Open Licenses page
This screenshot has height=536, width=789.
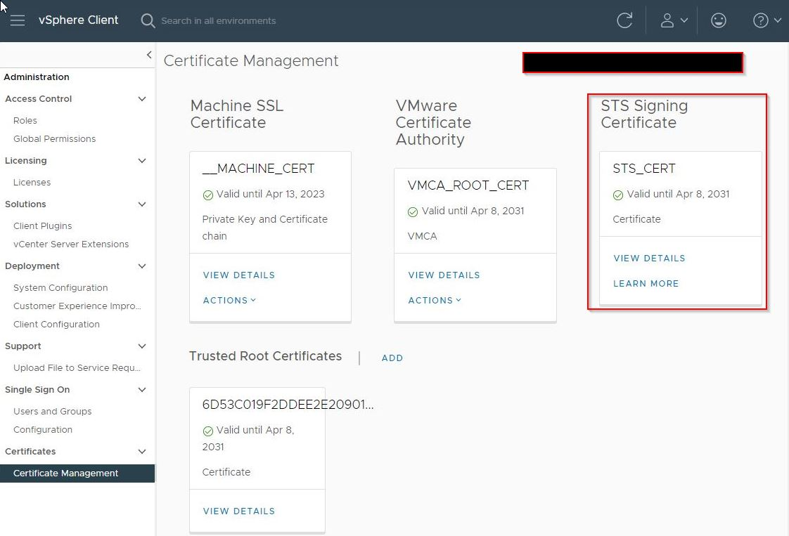point(32,183)
